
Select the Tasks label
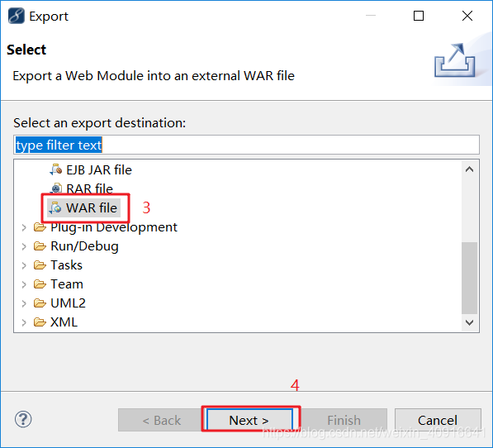click(x=66, y=265)
